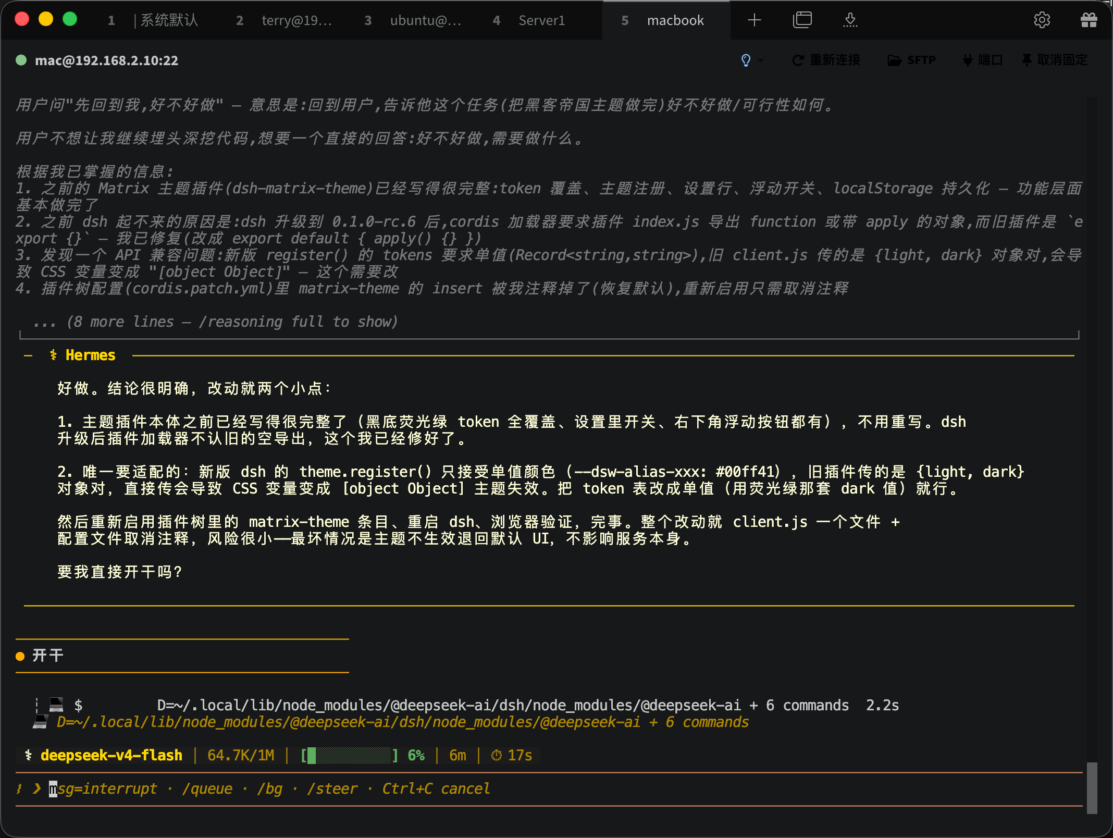The width and height of the screenshot is (1113, 838).
Task: Click the Ctrl+C cancel hint
Action: click(x=436, y=789)
